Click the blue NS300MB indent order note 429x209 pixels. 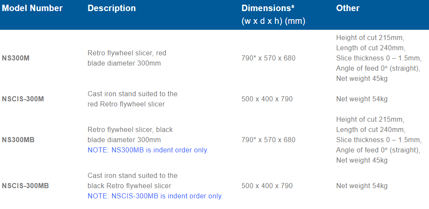coord(148,150)
